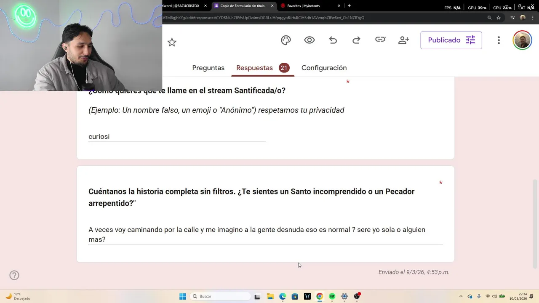Undo the last form change
The image size is (539, 303).
click(x=333, y=40)
